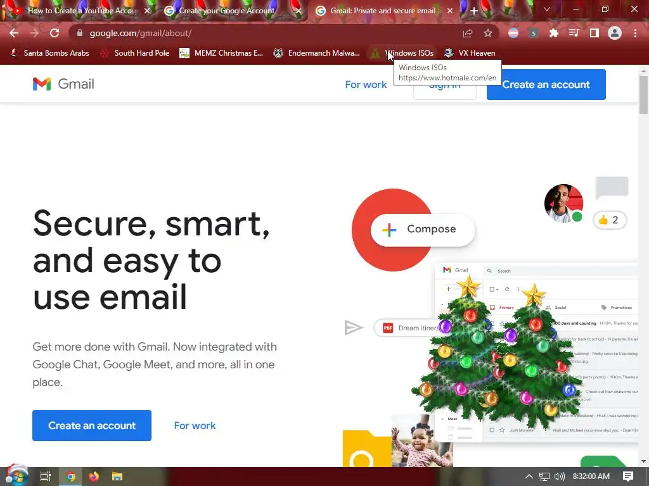Open the 'Endermanch Malwa...' bookmark
The width and height of the screenshot is (649, 486).
click(316, 53)
